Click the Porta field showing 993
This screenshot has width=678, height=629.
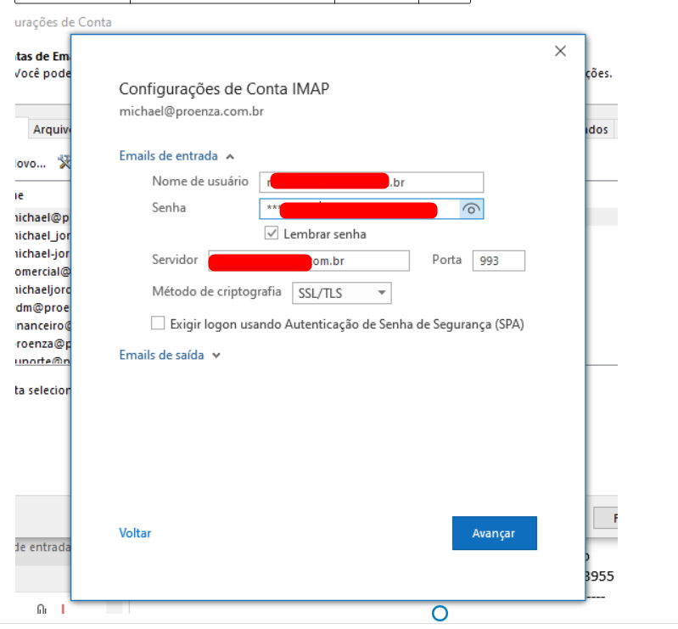click(498, 261)
